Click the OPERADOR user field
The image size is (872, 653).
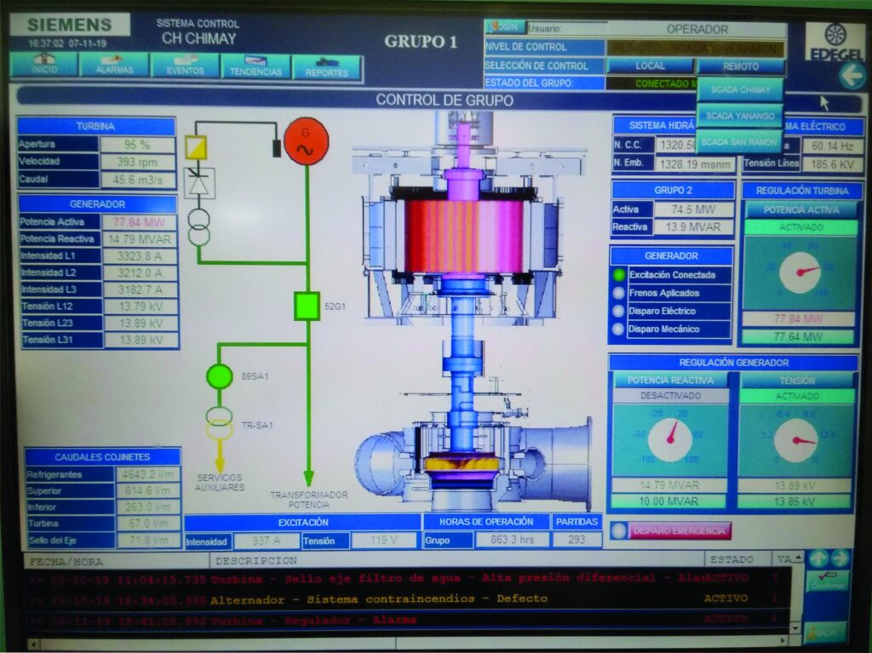tap(697, 30)
